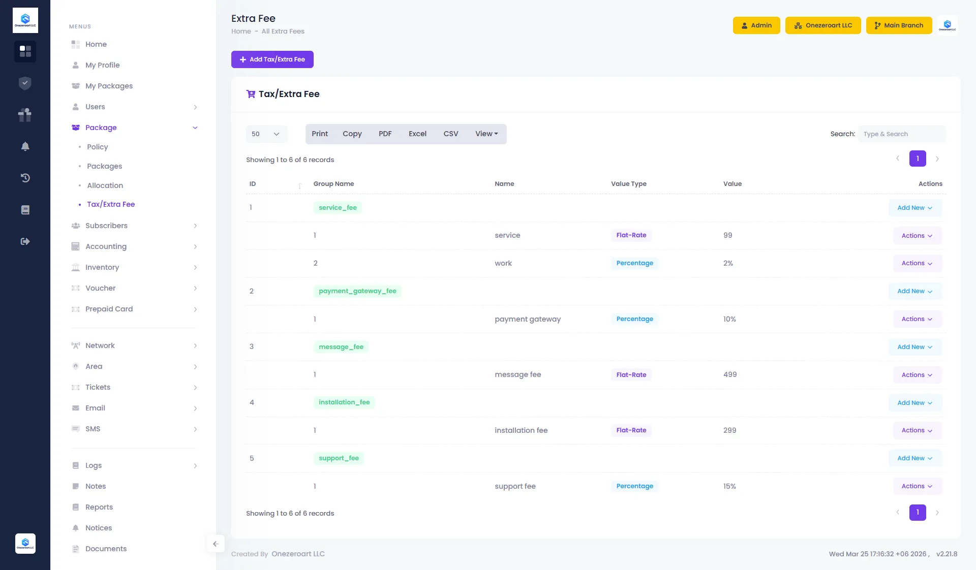
Task: Export table using the PDF button
Action: 385,134
